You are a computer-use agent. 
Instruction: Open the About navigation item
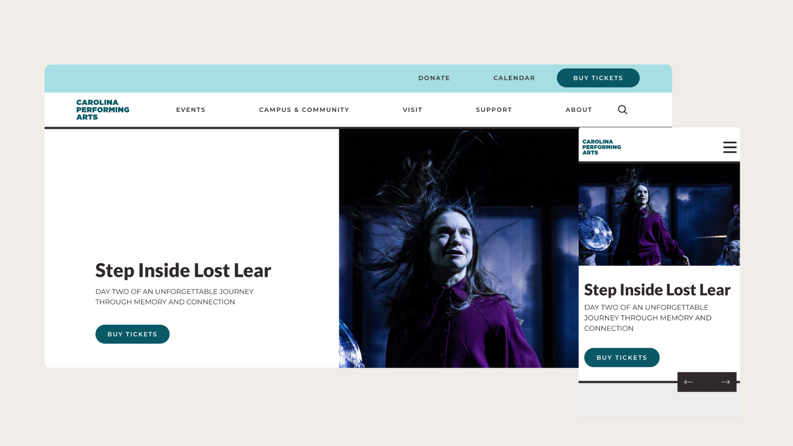[579, 109]
